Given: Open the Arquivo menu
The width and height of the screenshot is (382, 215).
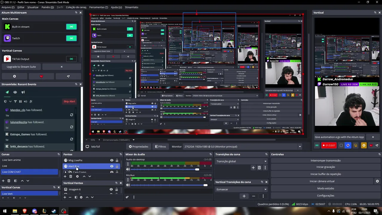Looking at the screenshot, I should pyautogui.click(x=8, y=7).
